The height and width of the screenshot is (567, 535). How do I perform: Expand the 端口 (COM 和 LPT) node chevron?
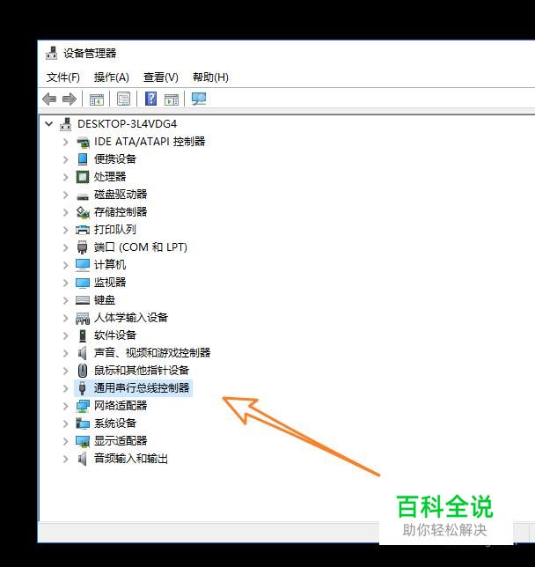(x=65, y=247)
